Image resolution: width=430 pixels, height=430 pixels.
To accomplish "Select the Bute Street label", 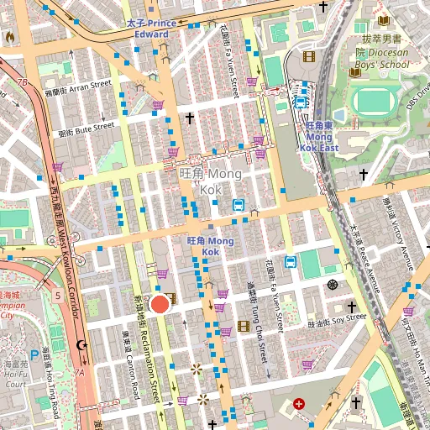I will click(87, 129).
